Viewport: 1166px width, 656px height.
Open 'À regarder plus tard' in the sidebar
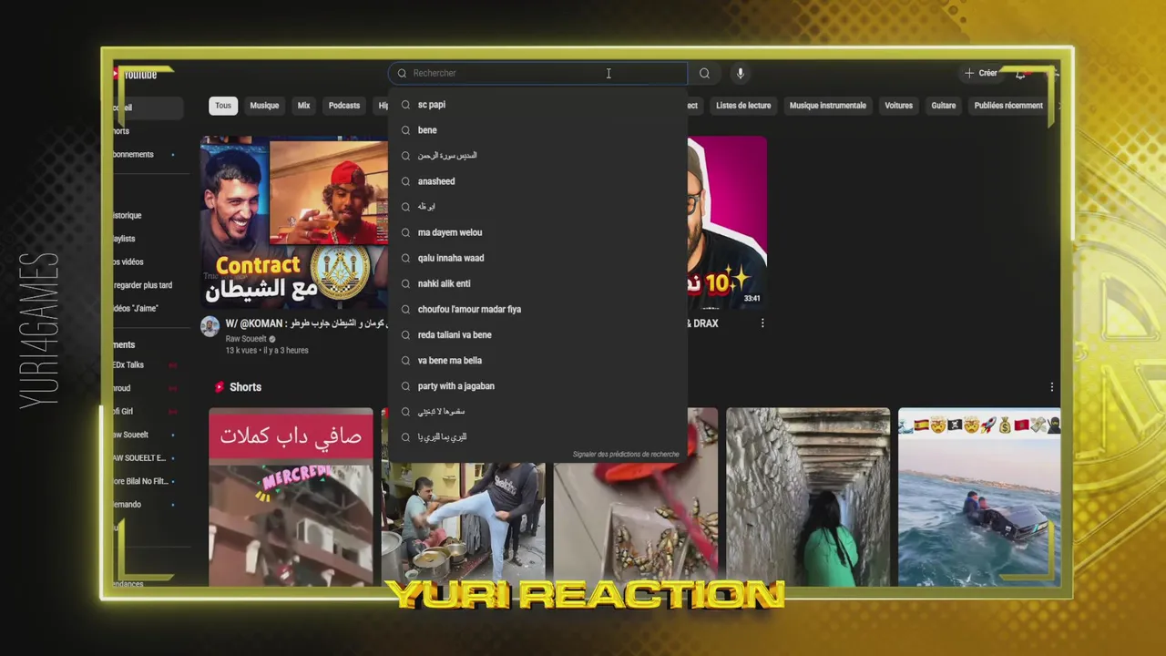pos(143,285)
